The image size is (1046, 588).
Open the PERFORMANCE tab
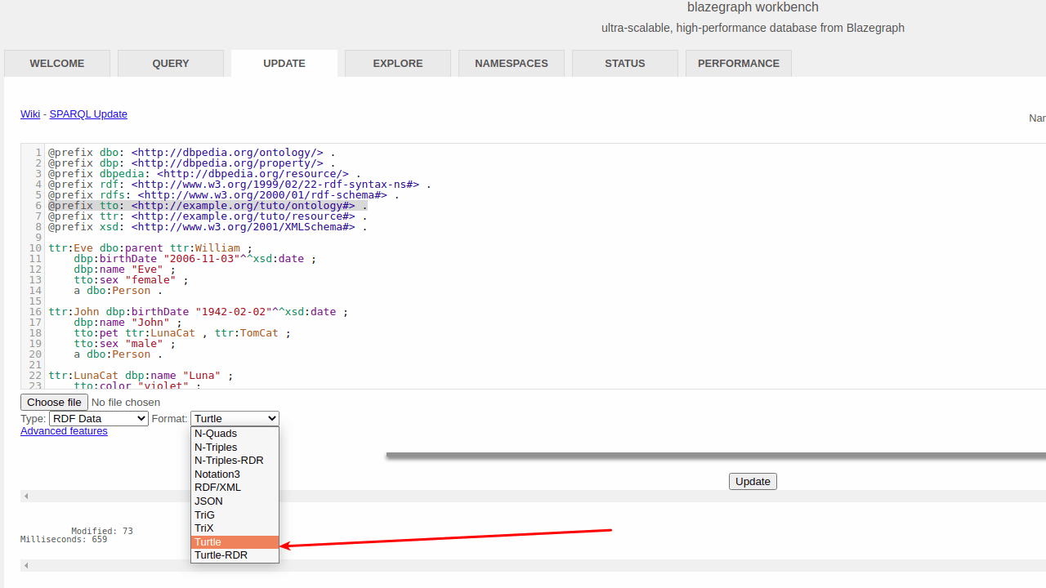click(739, 63)
